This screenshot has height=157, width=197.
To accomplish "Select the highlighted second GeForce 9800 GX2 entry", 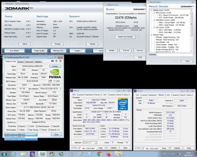I will tap(21, 139).
